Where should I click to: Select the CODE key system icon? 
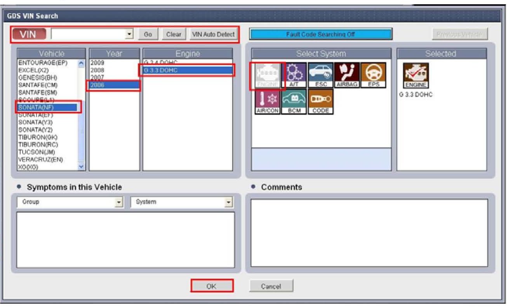[x=320, y=102]
